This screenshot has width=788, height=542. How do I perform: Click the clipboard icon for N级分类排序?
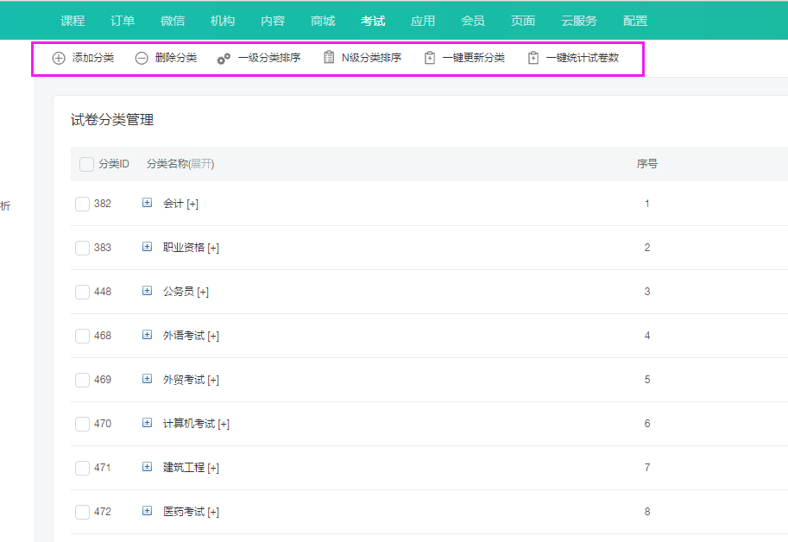click(329, 58)
